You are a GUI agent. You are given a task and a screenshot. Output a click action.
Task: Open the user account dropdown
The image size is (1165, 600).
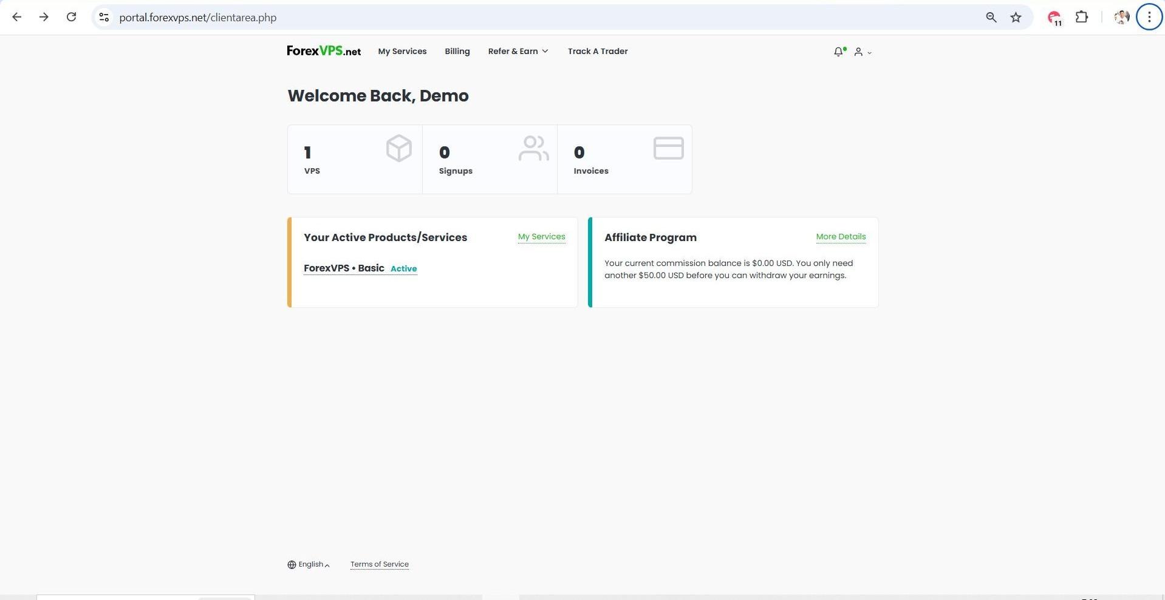pos(863,52)
